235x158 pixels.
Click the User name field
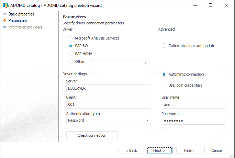tap(193, 105)
